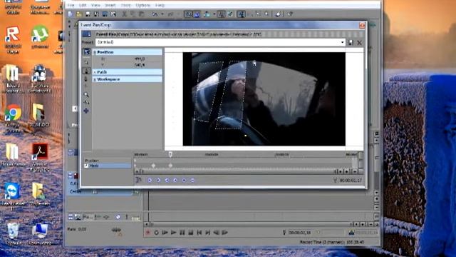The width and height of the screenshot is (456, 257).
Task: Click the Next Keyframe button
Action: point(167,180)
